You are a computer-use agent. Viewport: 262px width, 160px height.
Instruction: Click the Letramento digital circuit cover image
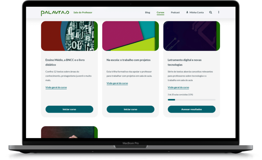pos(192,36)
